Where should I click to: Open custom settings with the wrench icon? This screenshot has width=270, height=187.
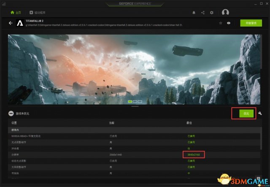click(260, 113)
